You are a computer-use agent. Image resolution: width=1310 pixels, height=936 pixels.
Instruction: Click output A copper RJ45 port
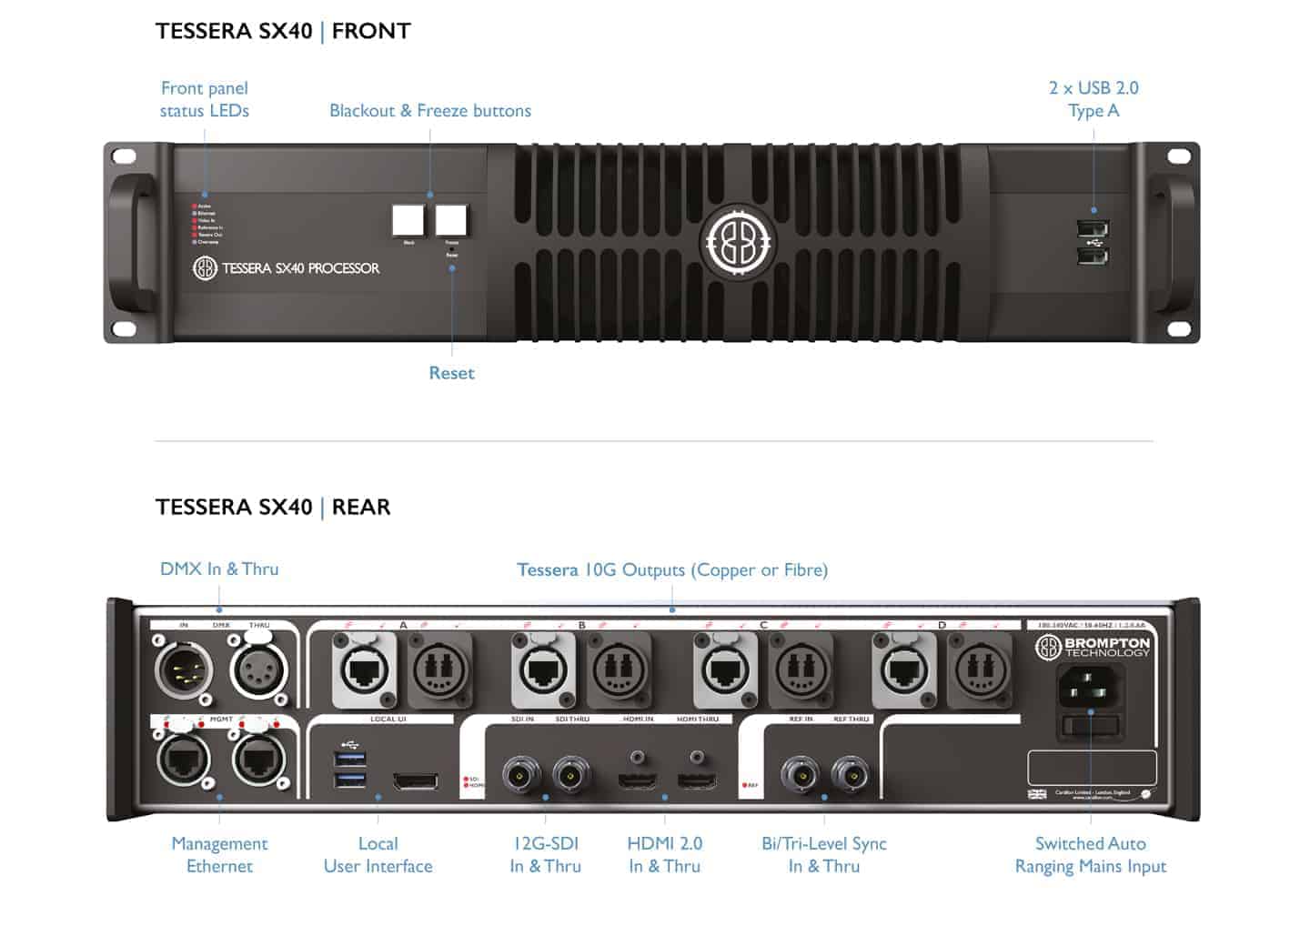coord(365,671)
